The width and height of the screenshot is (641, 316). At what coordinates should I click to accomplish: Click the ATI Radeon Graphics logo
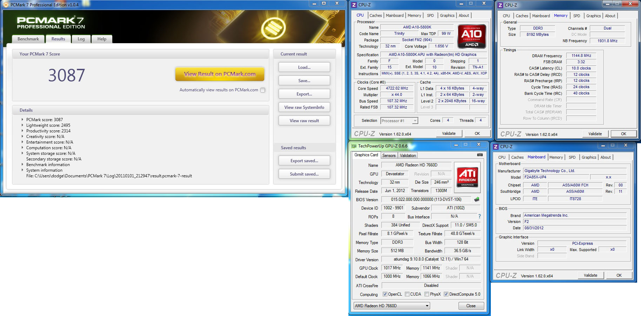(467, 177)
